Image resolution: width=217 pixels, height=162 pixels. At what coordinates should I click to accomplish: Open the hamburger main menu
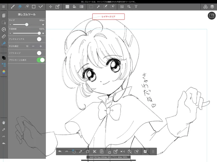pyautogui.click(x=4, y=7)
